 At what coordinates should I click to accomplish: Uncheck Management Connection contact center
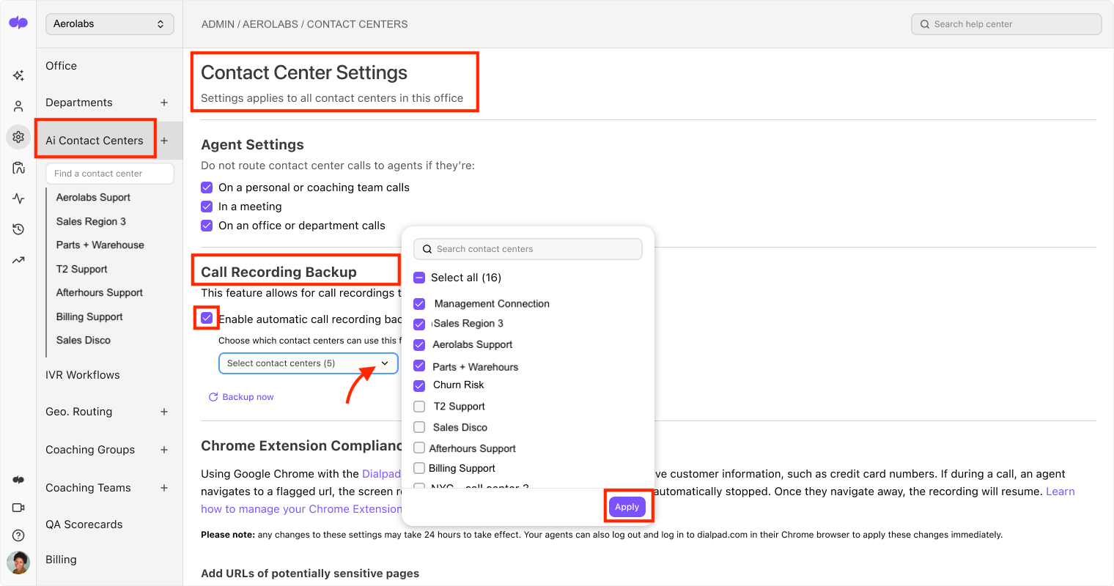(419, 304)
